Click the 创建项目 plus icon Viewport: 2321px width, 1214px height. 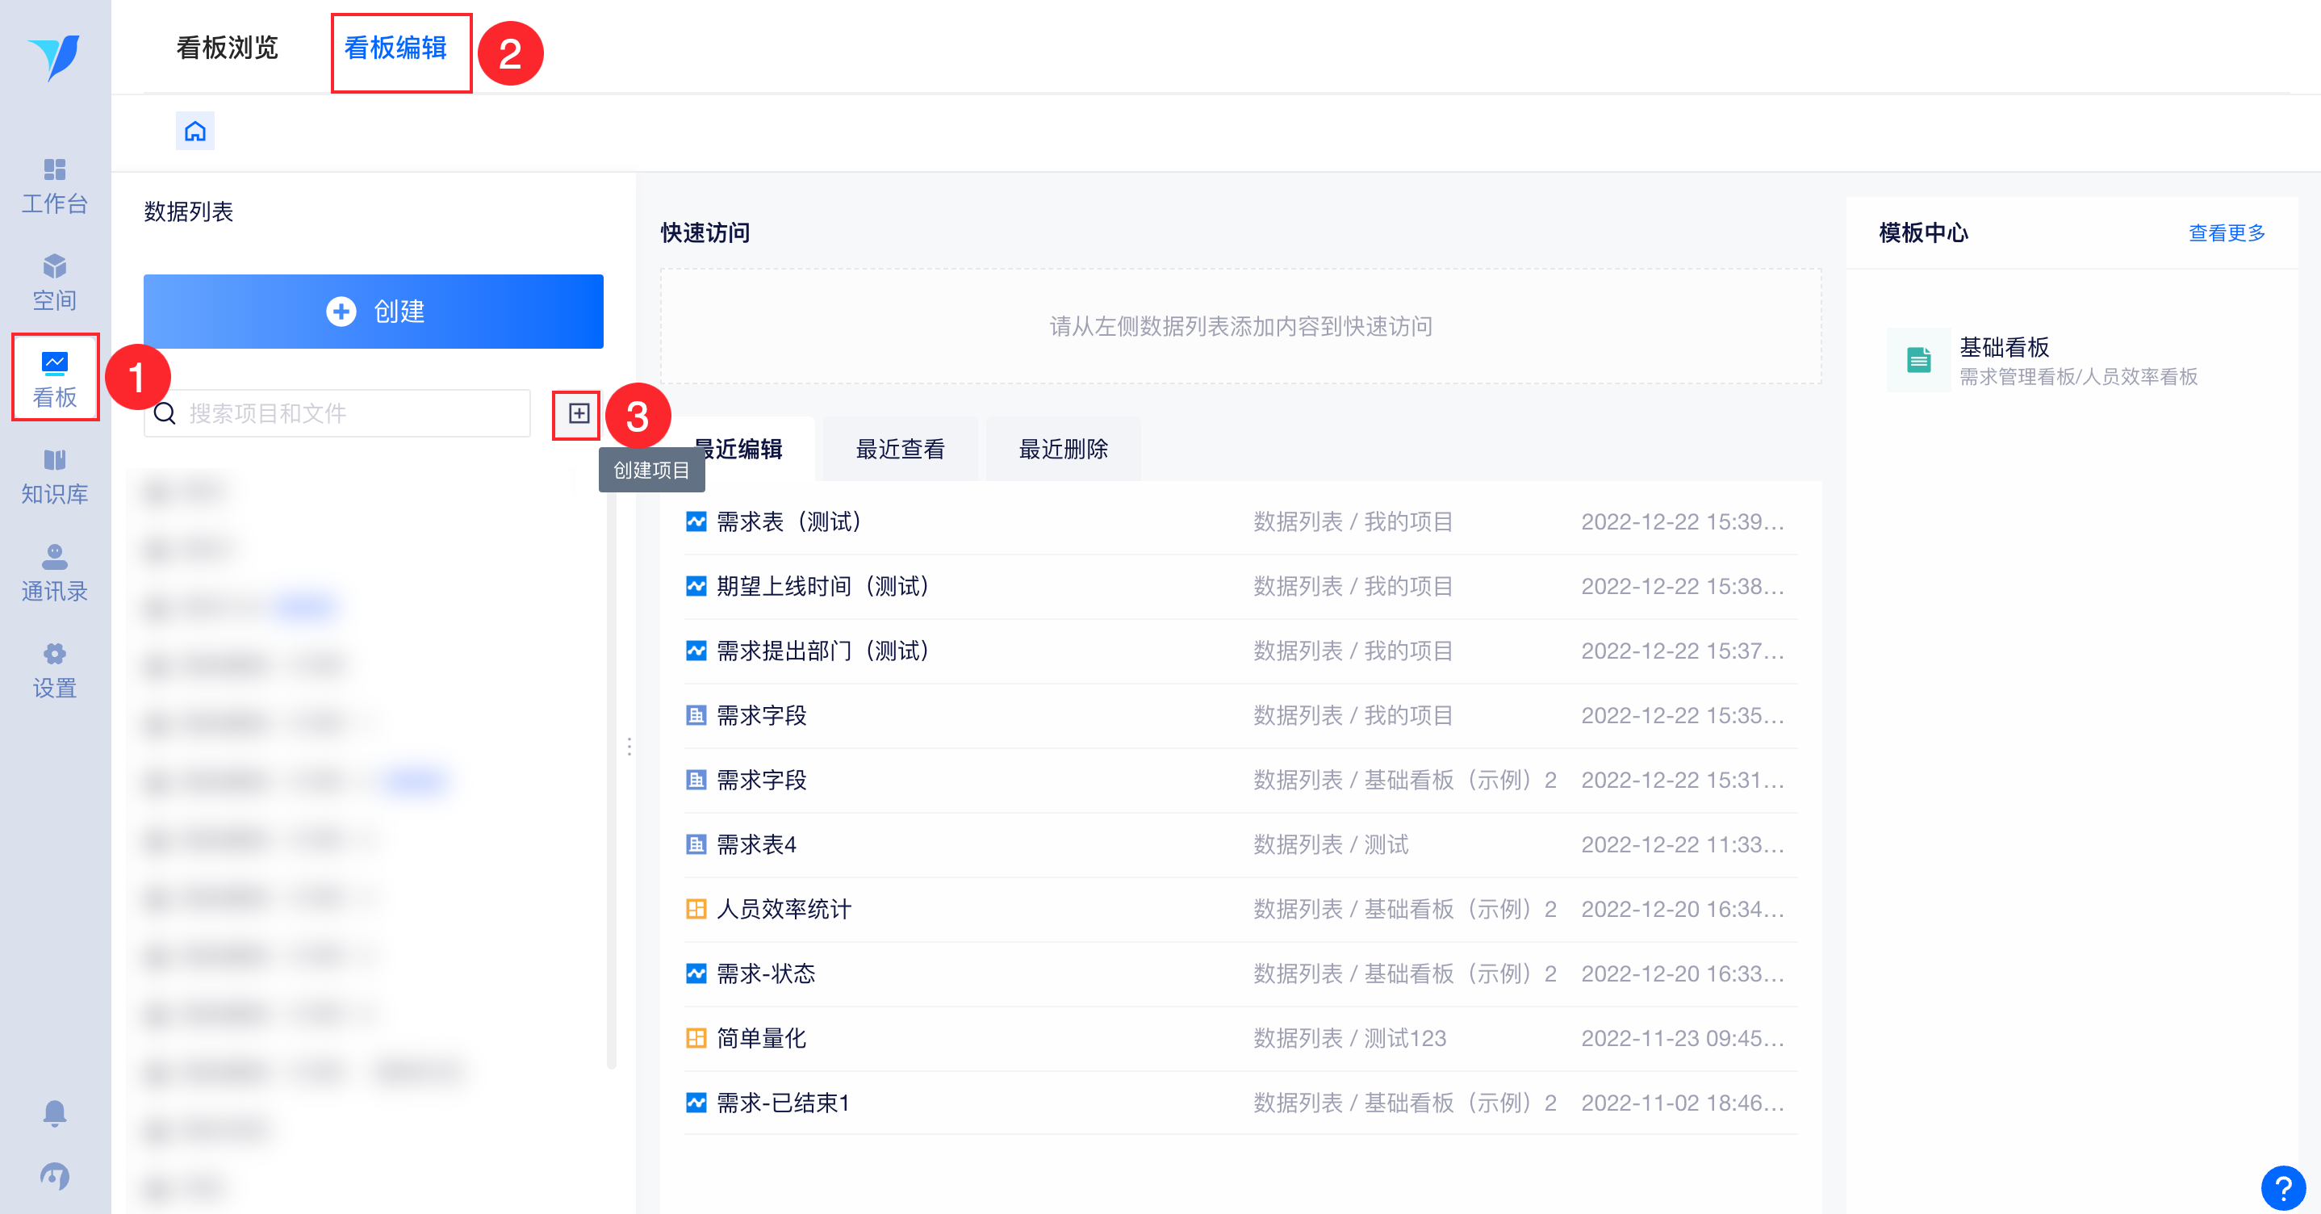coord(579,413)
